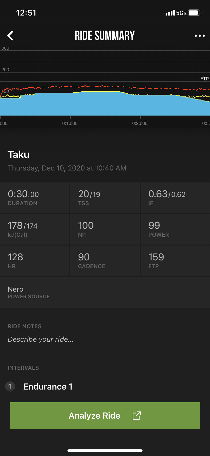Tap the NP 100 tile

click(x=105, y=229)
